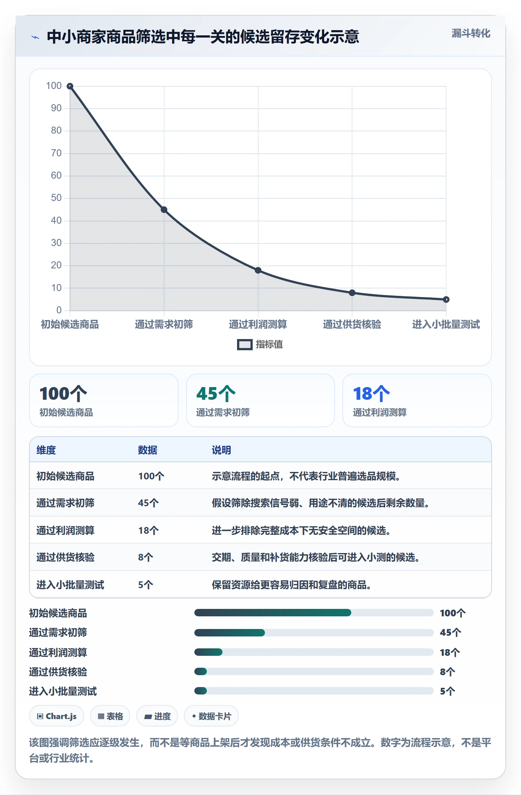Click the Chart.js tag icon
521x795 pixels.
click(40, 716)
